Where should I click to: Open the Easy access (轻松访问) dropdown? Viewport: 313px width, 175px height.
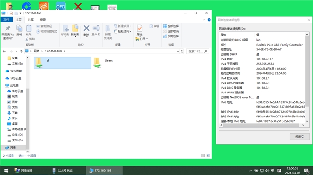coord(123,31)
